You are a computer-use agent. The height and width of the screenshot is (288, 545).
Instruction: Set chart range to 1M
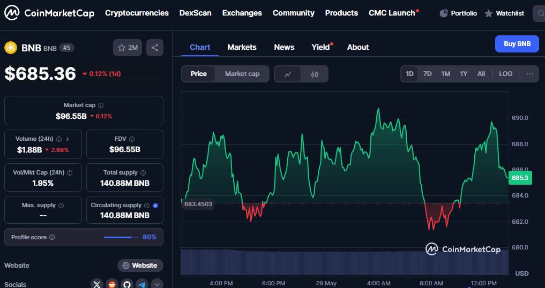[446, 74]
